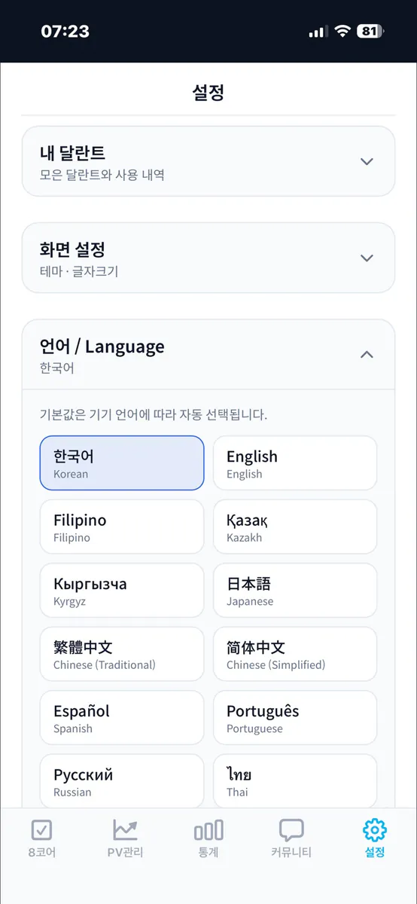Tap the Wi-Fi status icon
This screenshot has width=417, height=904.
tap(343, 32)
